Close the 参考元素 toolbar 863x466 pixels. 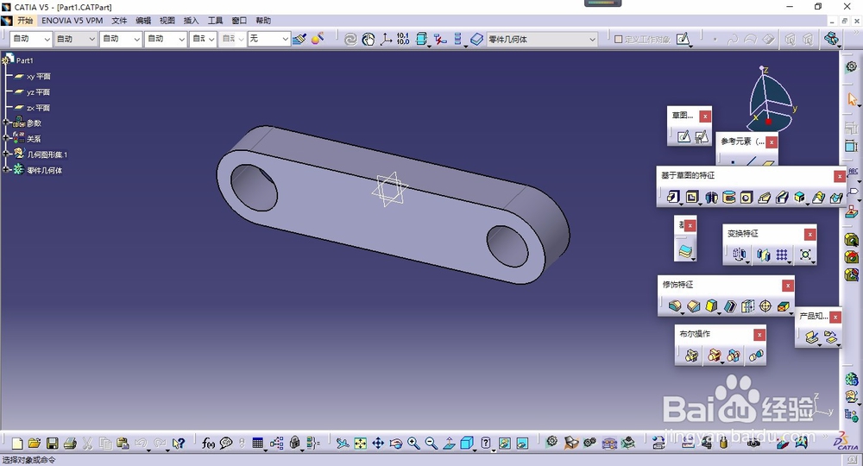(x=772, y=142)
